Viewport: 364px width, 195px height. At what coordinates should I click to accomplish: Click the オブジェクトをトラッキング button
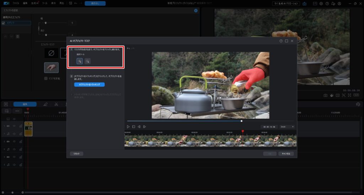coord(89,85)
